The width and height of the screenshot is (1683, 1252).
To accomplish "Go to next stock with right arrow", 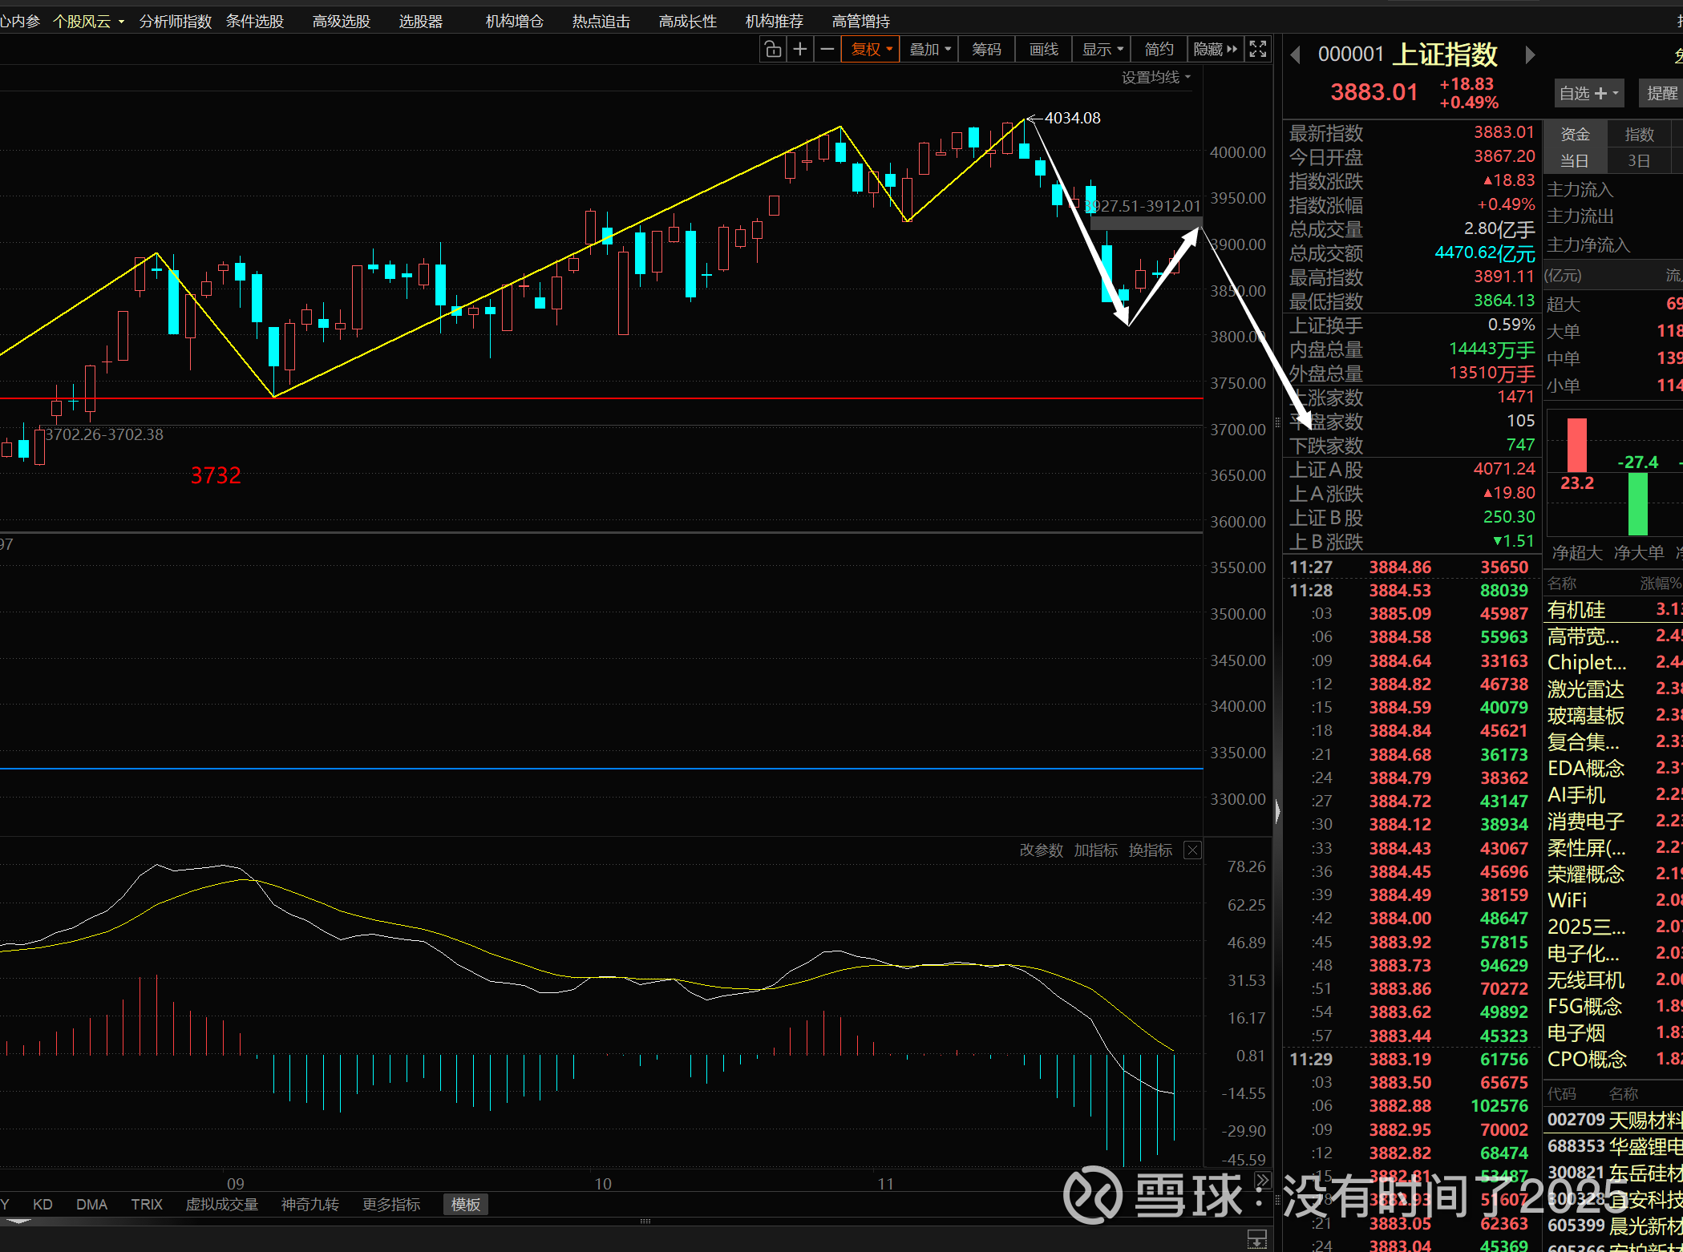I will tap(1530, 55).
